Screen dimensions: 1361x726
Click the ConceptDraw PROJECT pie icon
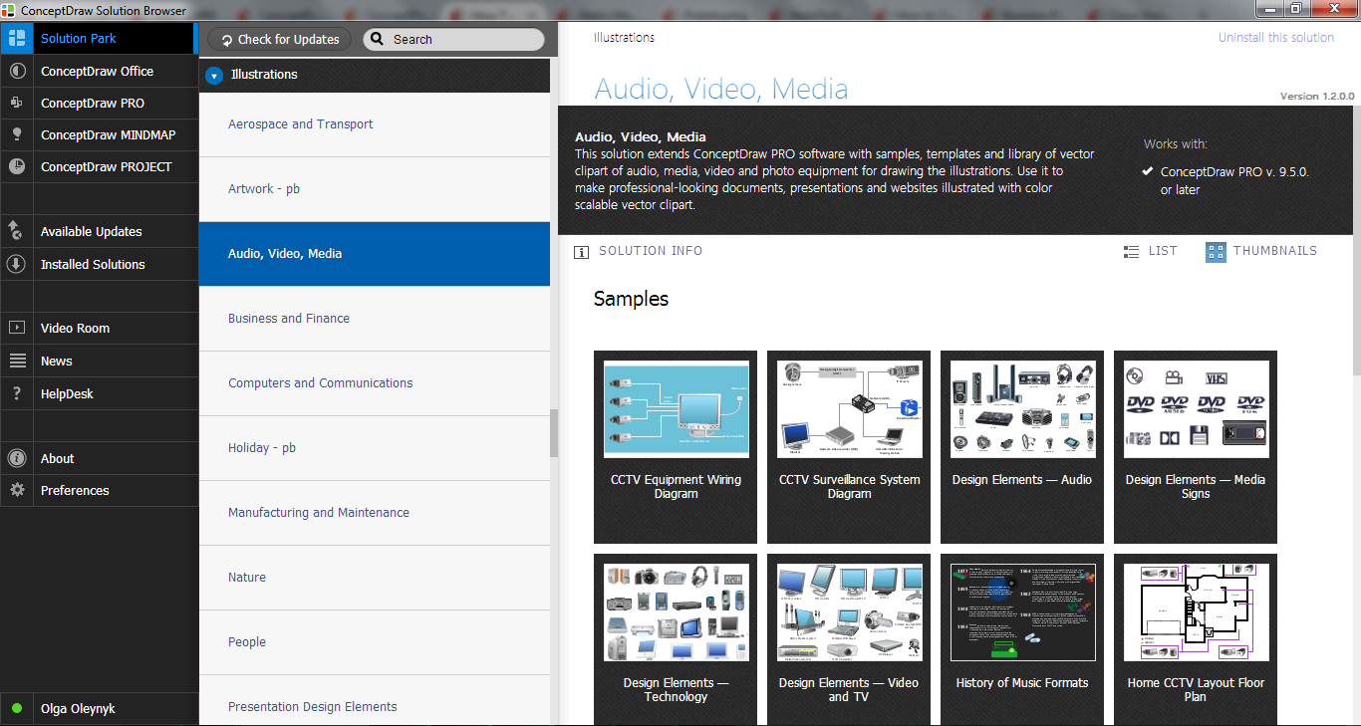(16, 167)
